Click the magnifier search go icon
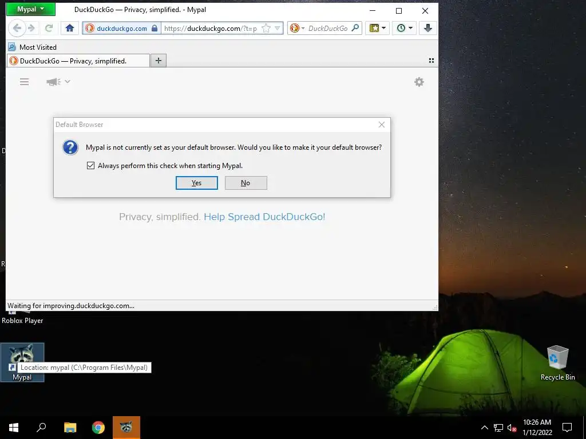 (x=355, y=28)
